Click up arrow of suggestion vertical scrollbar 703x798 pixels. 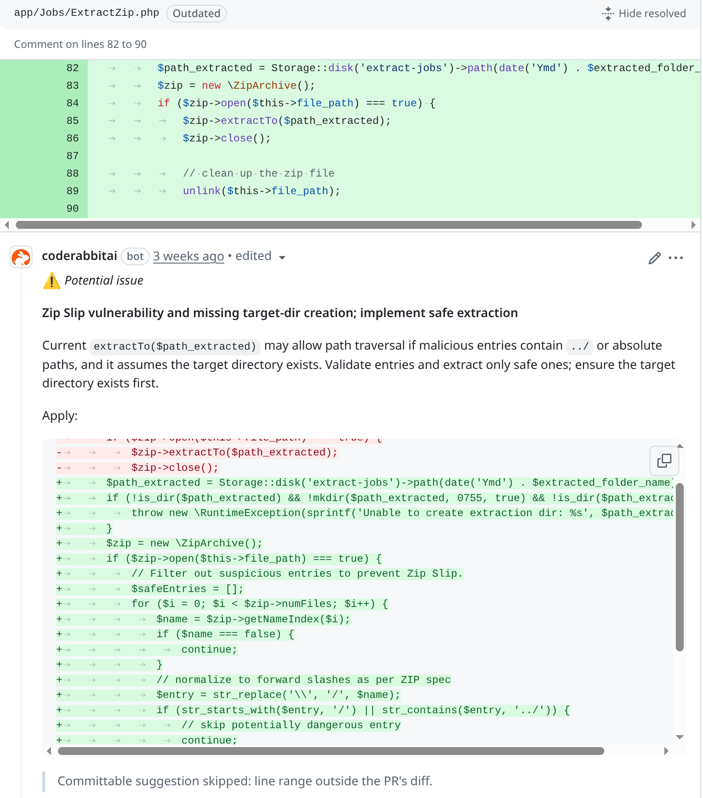click(x=680, y=446)
